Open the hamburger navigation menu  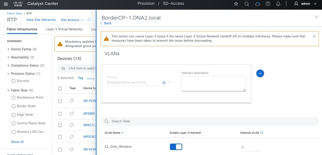click(x=6, y=4)
